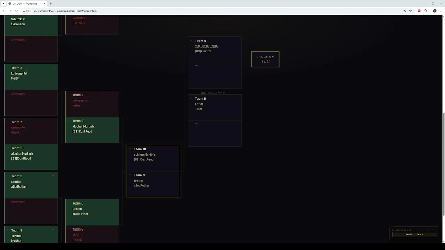Open a new browser tab
This screenshot has height=250, width=445.
pyautogui.click(x=51, y=3)
